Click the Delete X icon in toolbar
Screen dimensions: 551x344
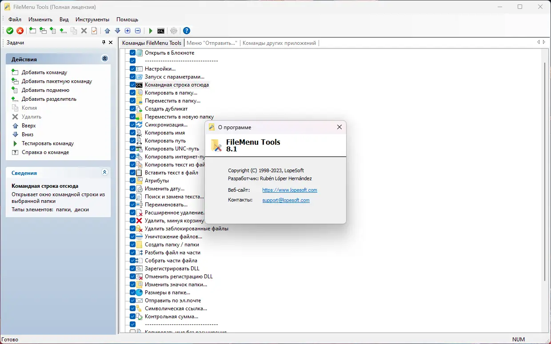point(84,31)
